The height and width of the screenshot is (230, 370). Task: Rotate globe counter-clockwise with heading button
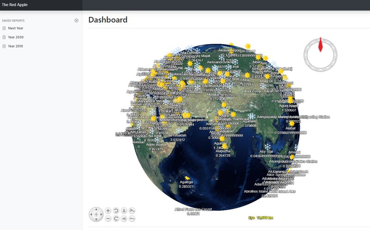click(116, 211)
